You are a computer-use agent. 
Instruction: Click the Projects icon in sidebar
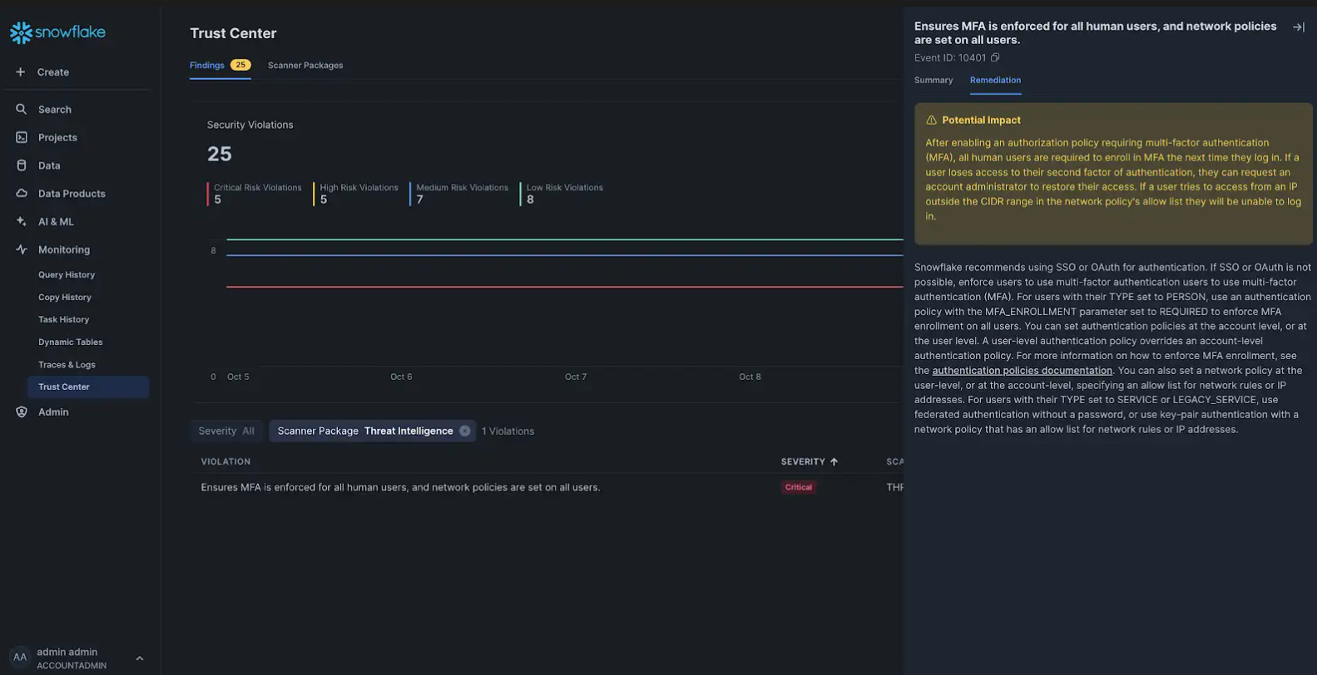tap(21, 137)
